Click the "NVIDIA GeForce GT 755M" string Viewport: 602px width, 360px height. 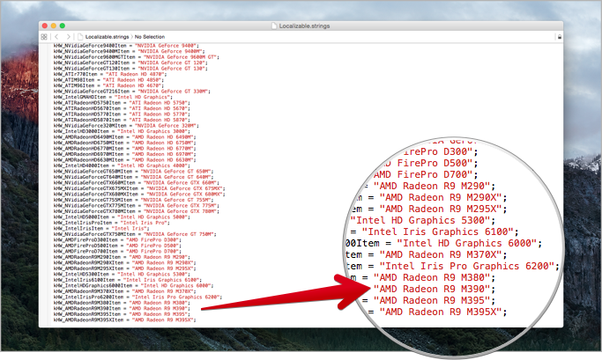tap(175, 200)
